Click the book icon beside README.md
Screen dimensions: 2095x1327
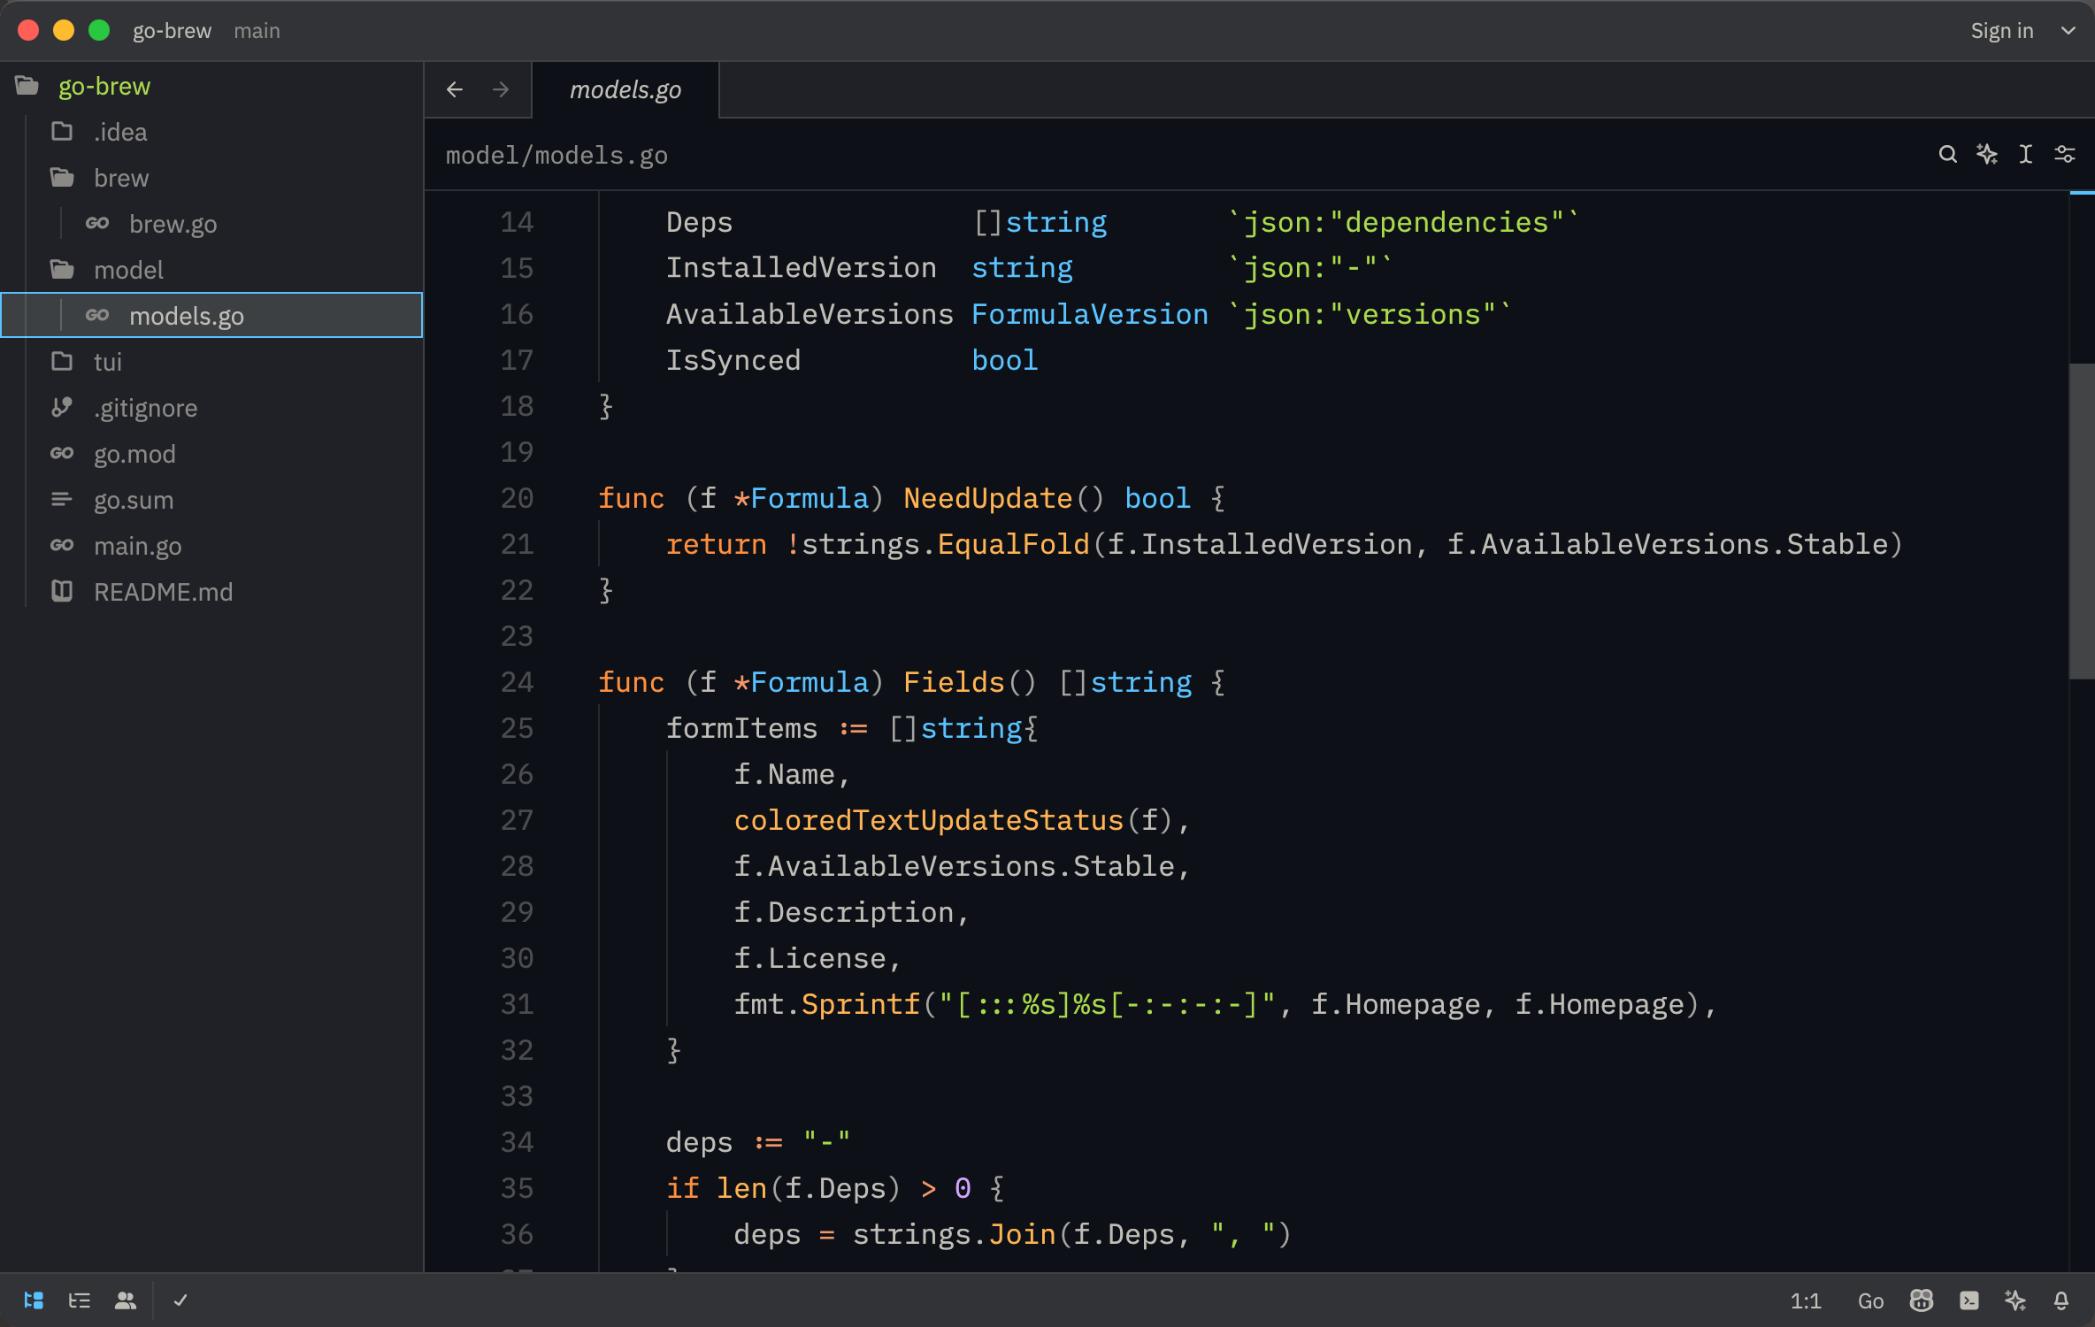62,591
